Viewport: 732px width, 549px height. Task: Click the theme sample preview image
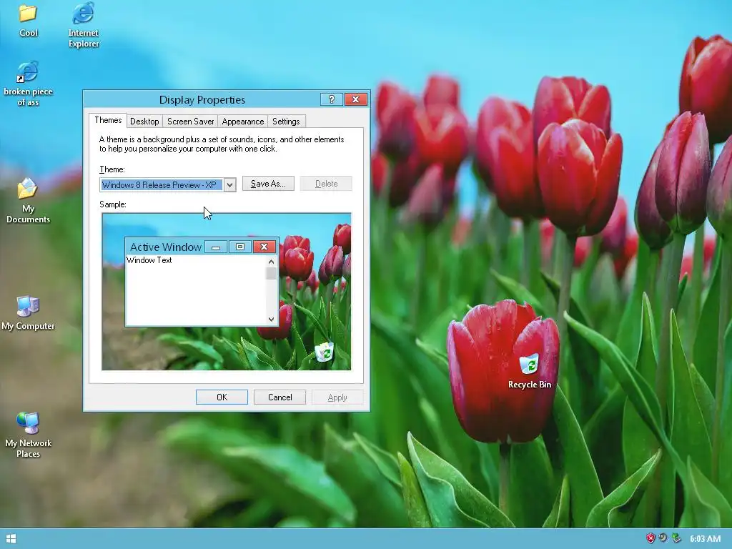point(227,292)
